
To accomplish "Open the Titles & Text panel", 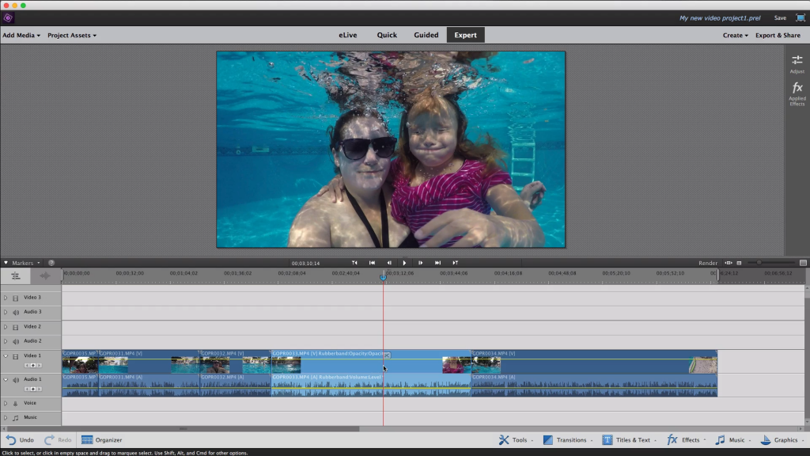I will pos(627,440).
